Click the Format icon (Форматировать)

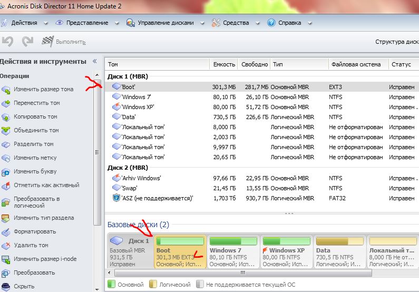[x=6, y=232]
